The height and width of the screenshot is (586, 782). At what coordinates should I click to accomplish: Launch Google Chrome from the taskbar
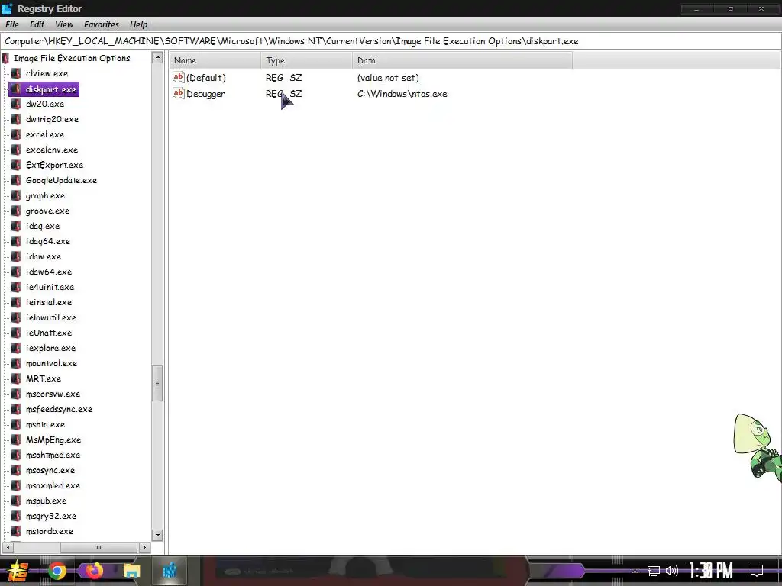pos(57,571)
